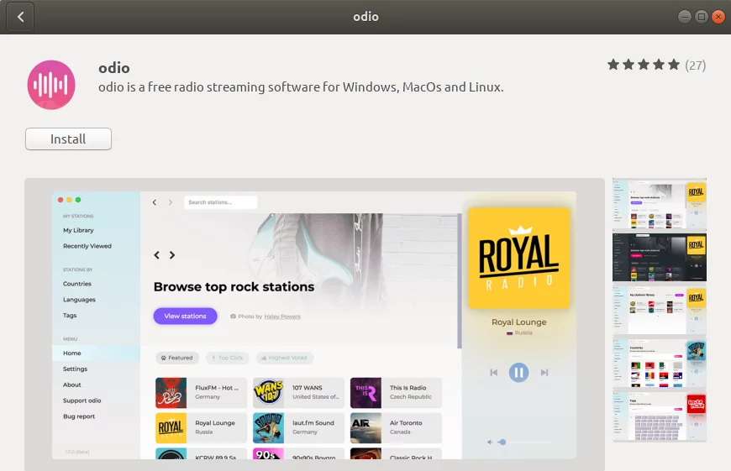The image size is (731, 471).
Task: Click the pink odio waveform app icon
Action: click(51, 85)
